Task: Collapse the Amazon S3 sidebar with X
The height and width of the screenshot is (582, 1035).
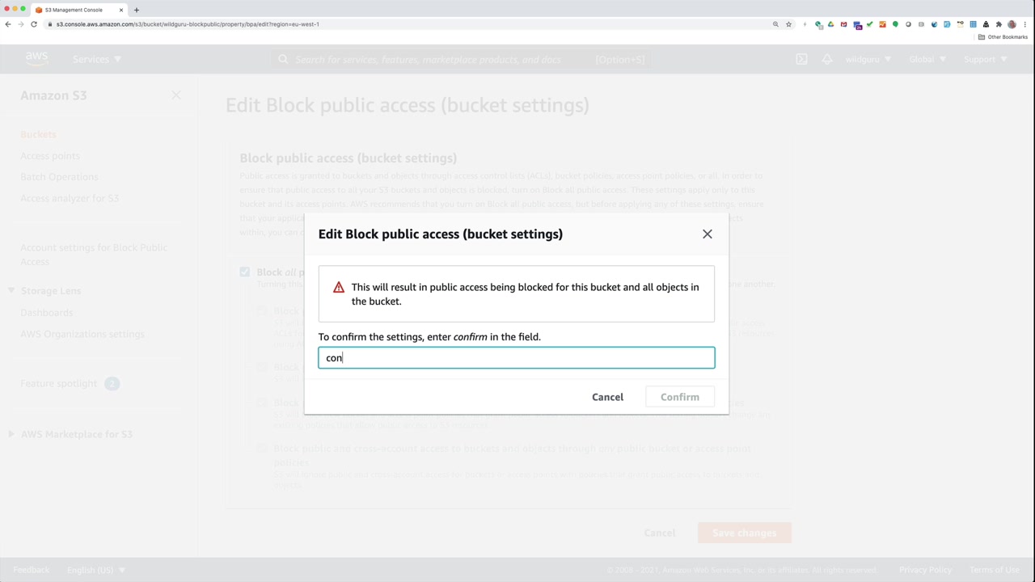Action: [176, 95]
